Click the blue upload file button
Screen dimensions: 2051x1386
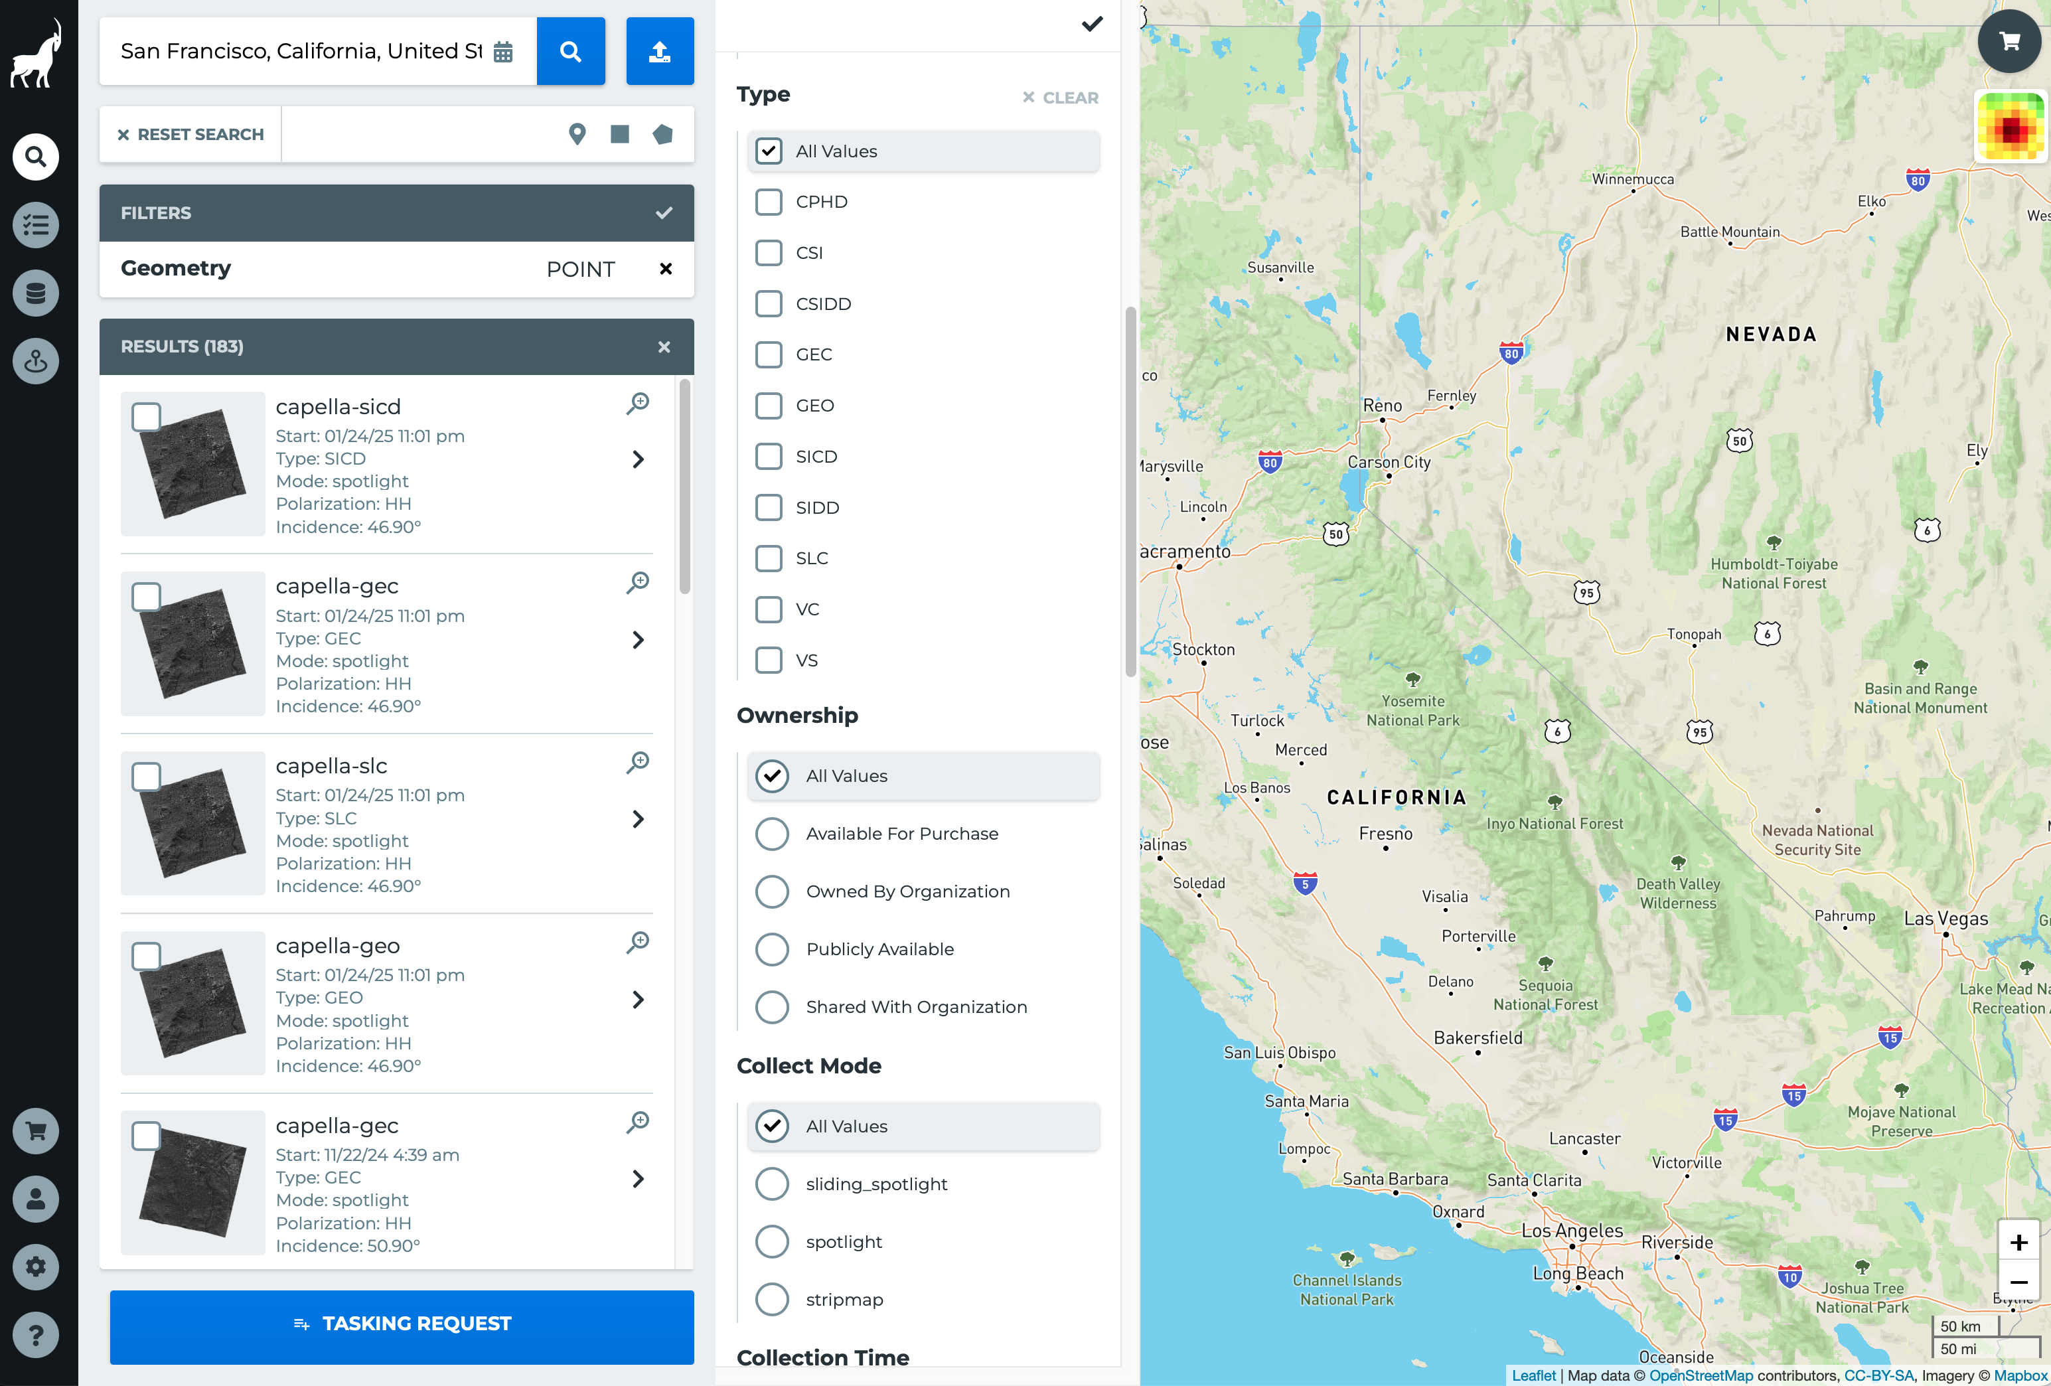659,51
